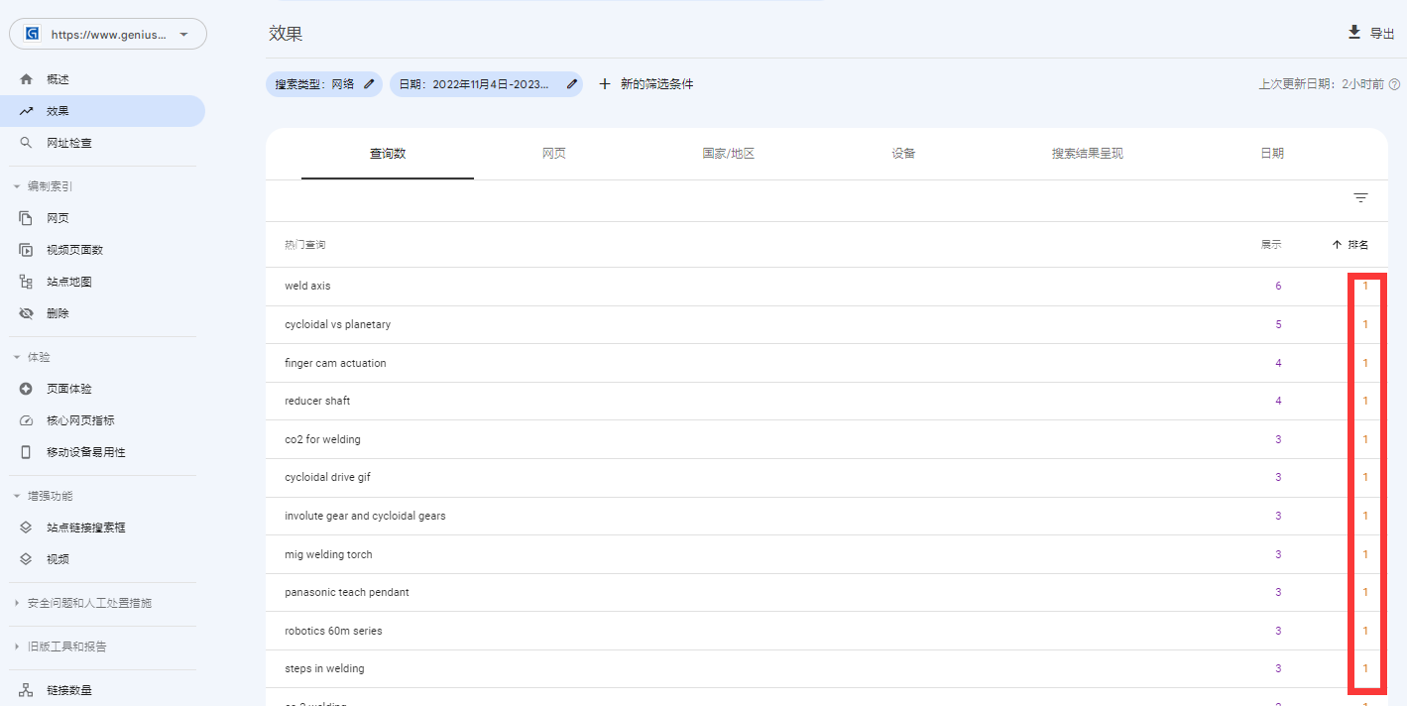Collapse the 编制索引 section

[16, 186]
